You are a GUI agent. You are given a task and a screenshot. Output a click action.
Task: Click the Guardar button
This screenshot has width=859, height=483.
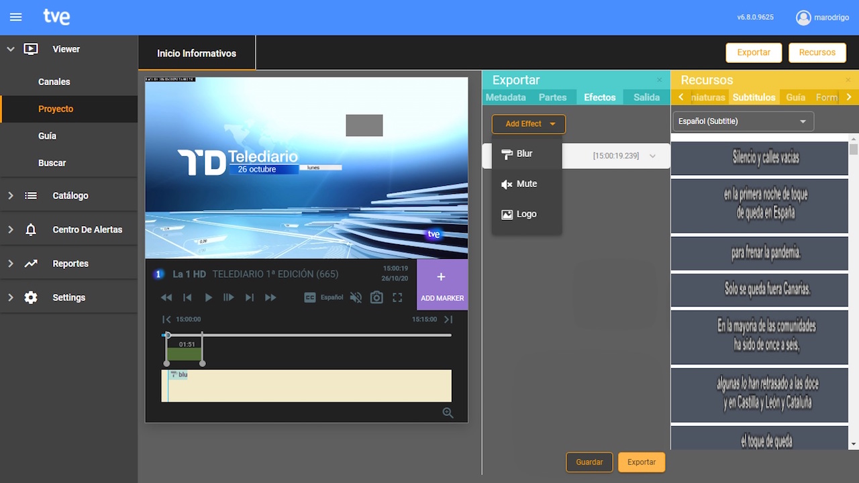click(x=589, y=462)
